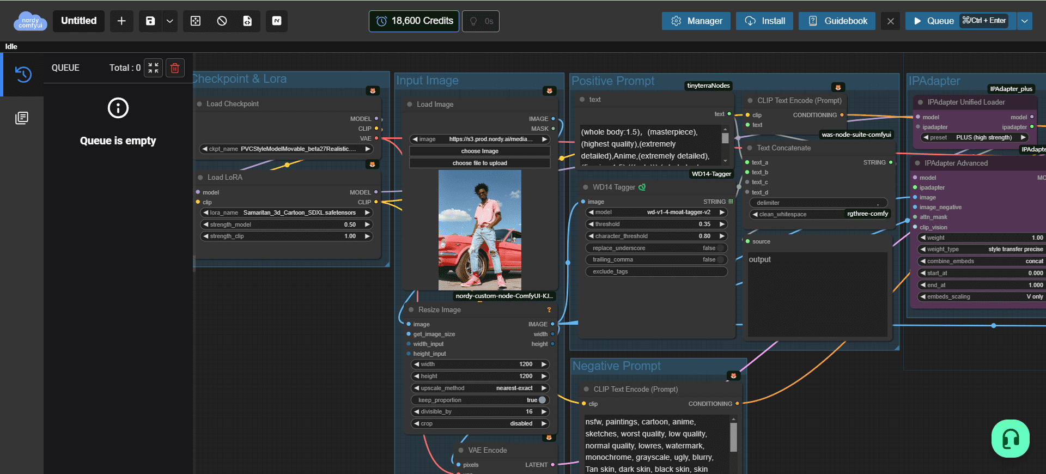
Task: Increase the width 1200 value with its right arrow
Action: [x=543, y=364]
